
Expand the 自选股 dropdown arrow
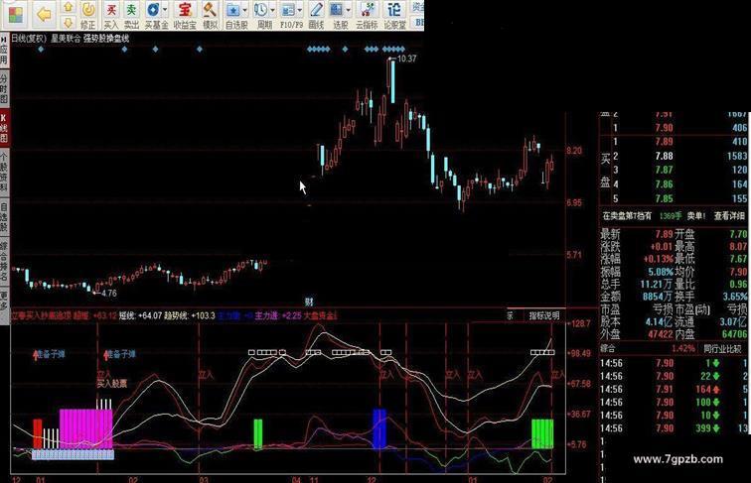pos(244,10)
